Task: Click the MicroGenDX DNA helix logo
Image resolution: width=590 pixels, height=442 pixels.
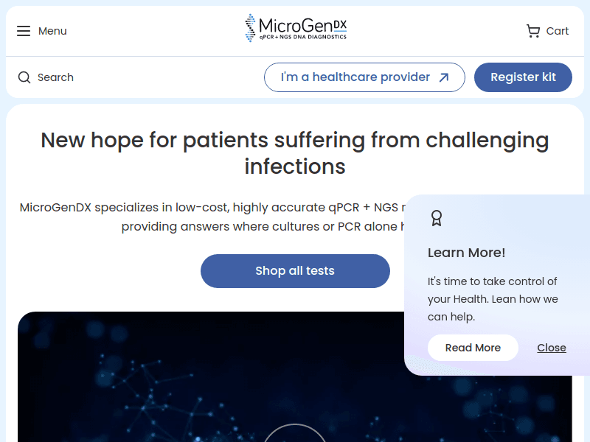Action: [250, 27]
